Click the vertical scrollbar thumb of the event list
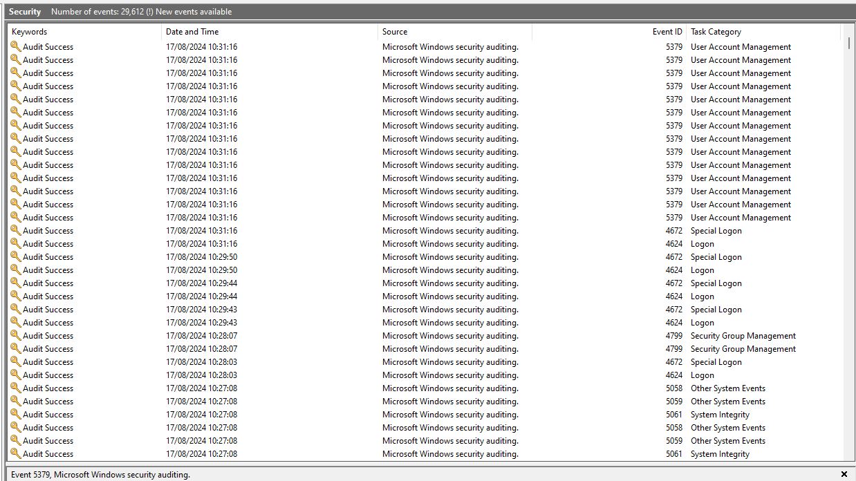 pyautogui.click(x=849, y=44)
